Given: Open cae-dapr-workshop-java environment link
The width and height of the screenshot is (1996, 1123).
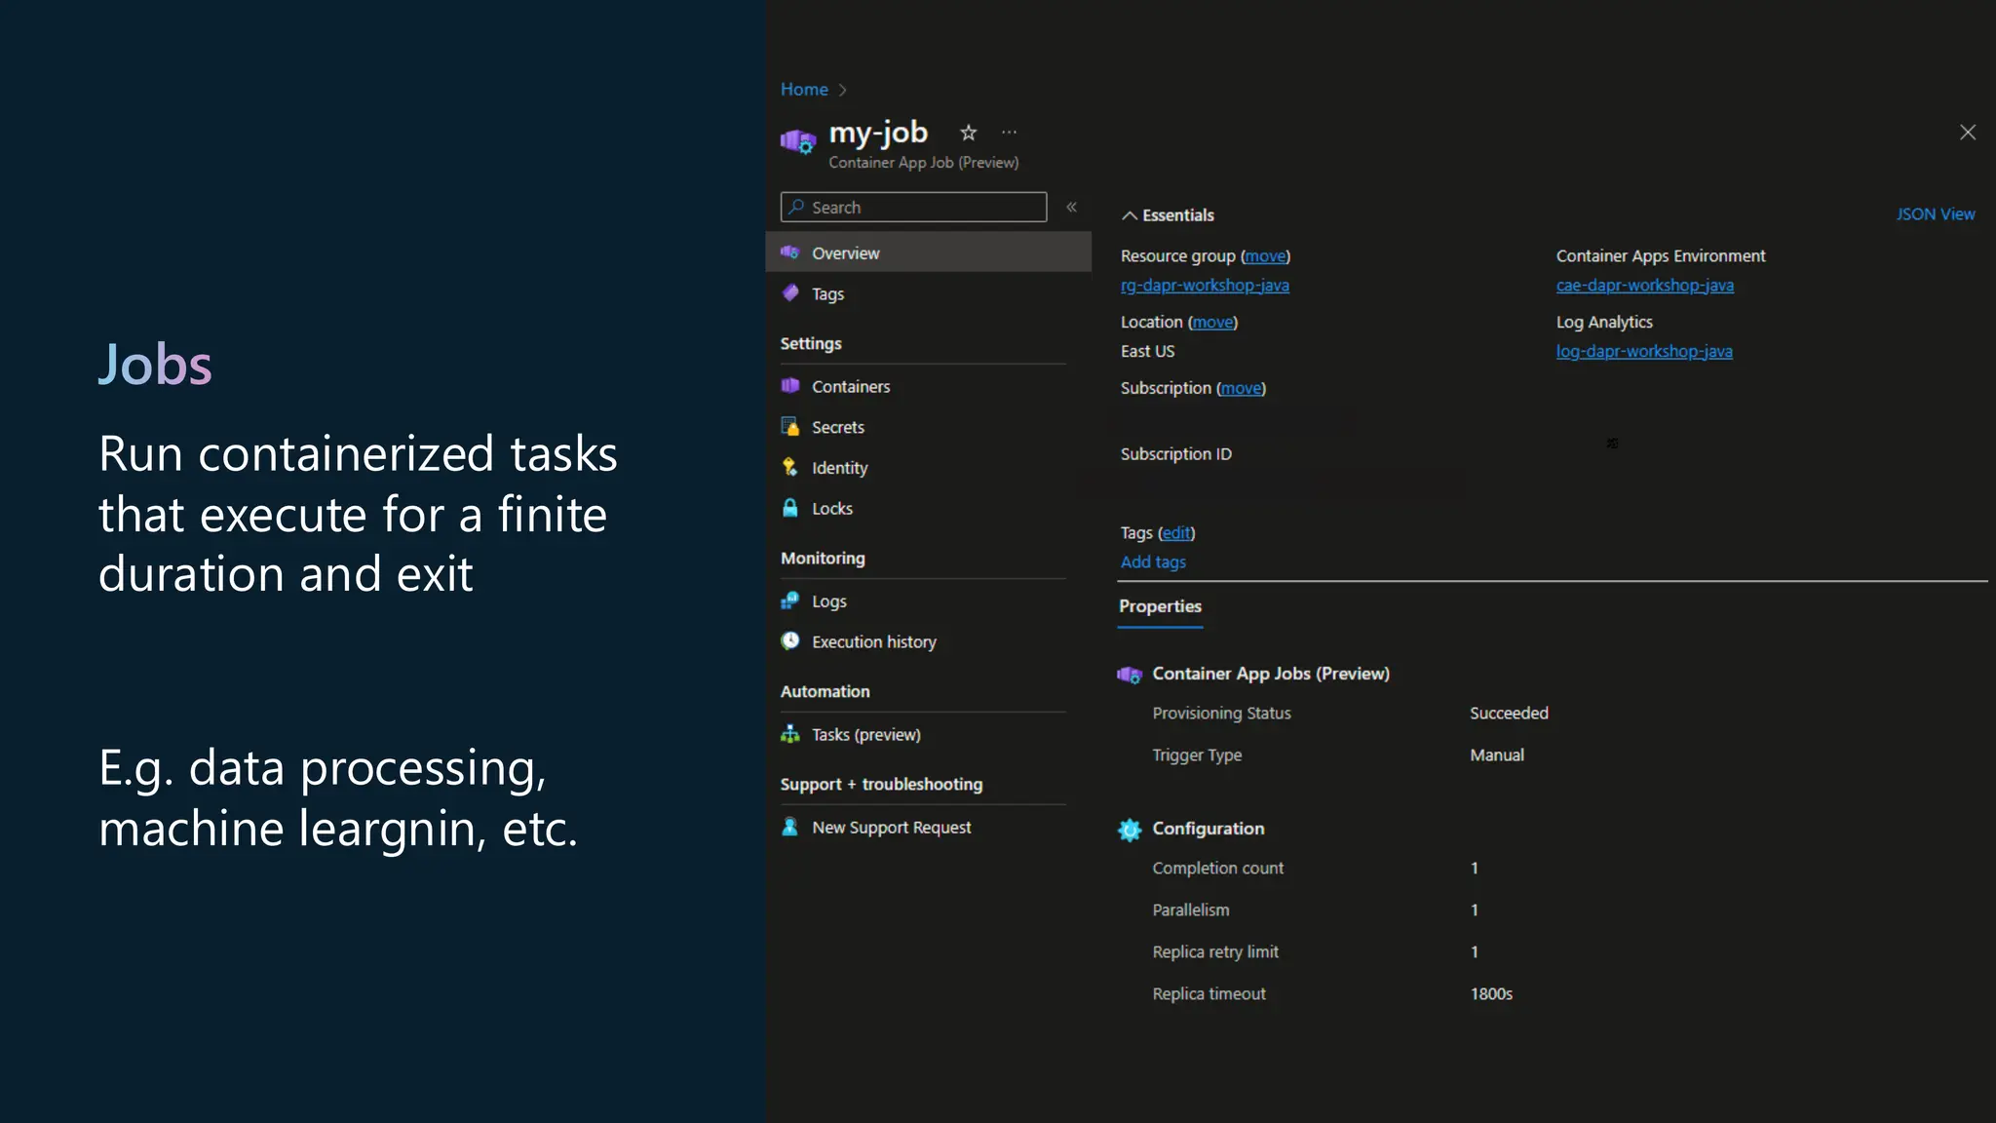Looking at the screenshot, I should point(1644,286).
